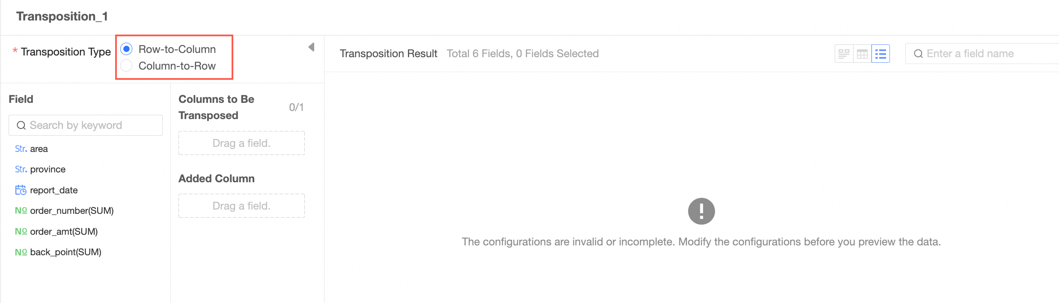
Task: Click the Transposition_1 title
Action: pyautogui.click(x=62, y=16)
